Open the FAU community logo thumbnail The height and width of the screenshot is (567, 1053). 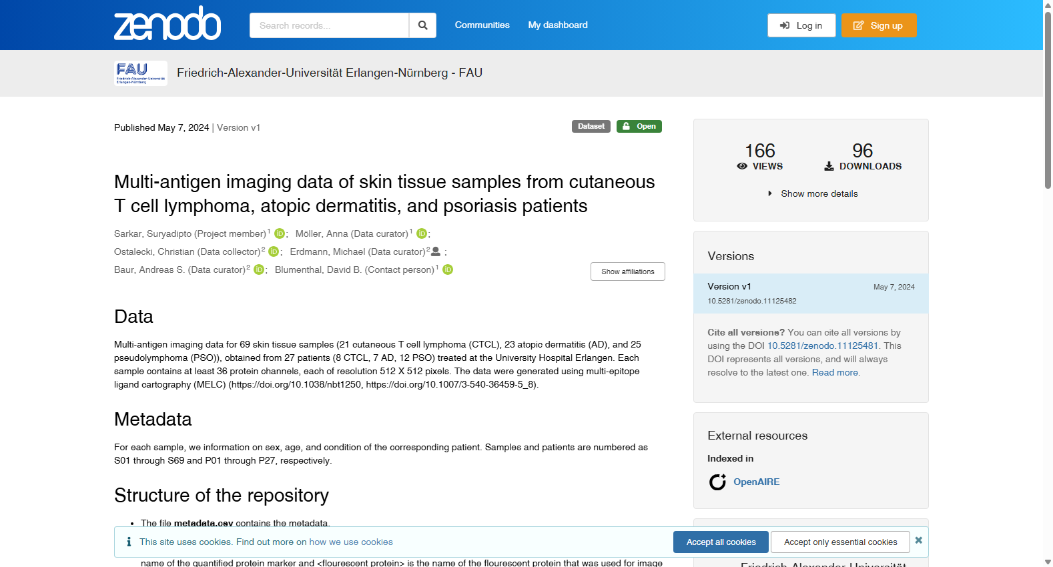(141, 73)
